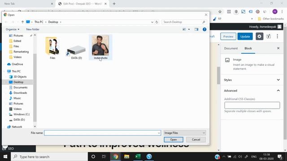Viewport: 287px width, 161px height.
Task: Select This PC in navigation pane
Action: 16,72
